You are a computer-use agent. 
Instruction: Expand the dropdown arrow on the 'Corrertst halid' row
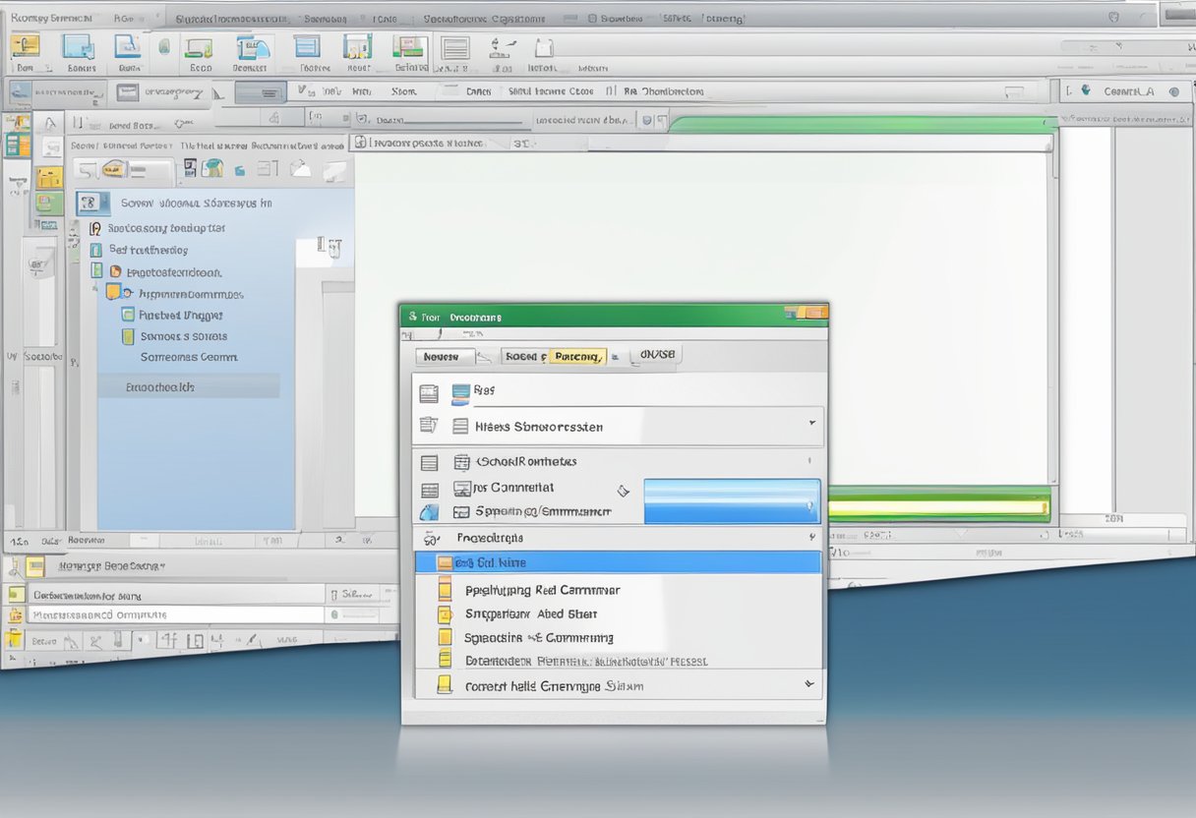tap(807, 683)
